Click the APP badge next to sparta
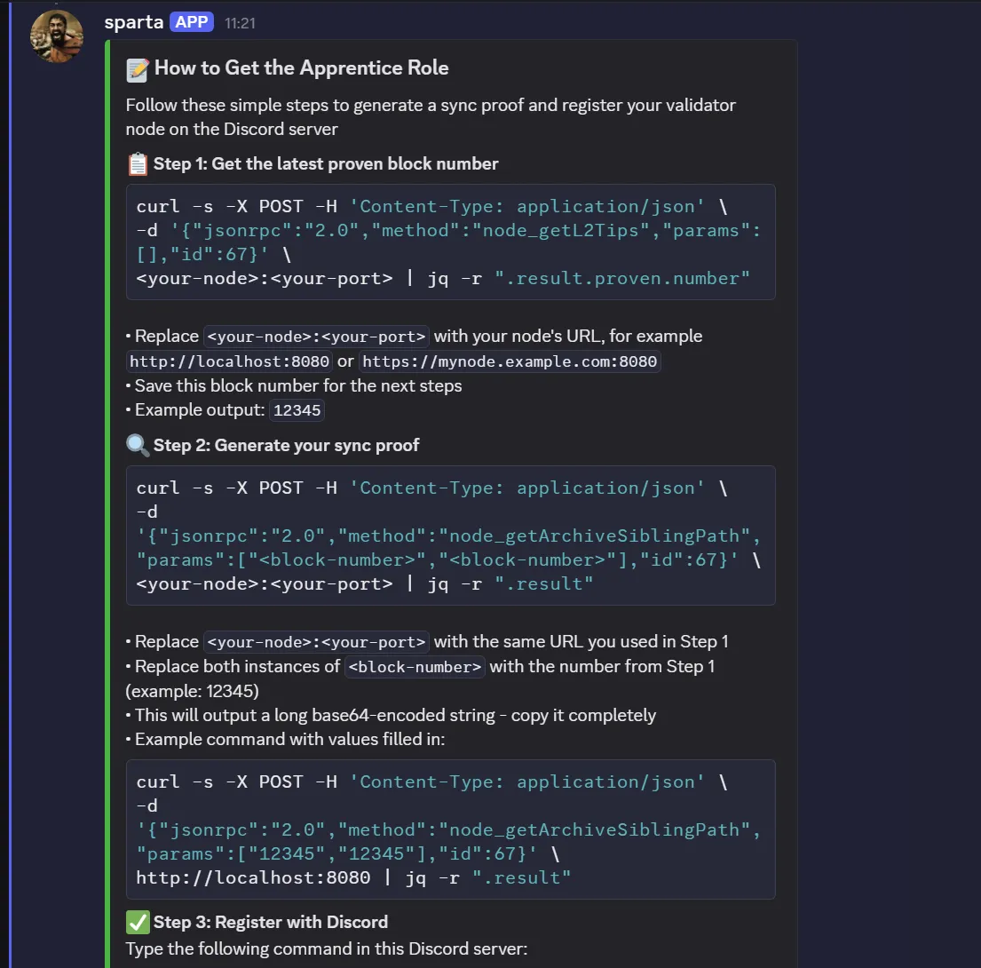Viewport: 981px width, 968px height. pyautogui.click(x=192, y=22)
